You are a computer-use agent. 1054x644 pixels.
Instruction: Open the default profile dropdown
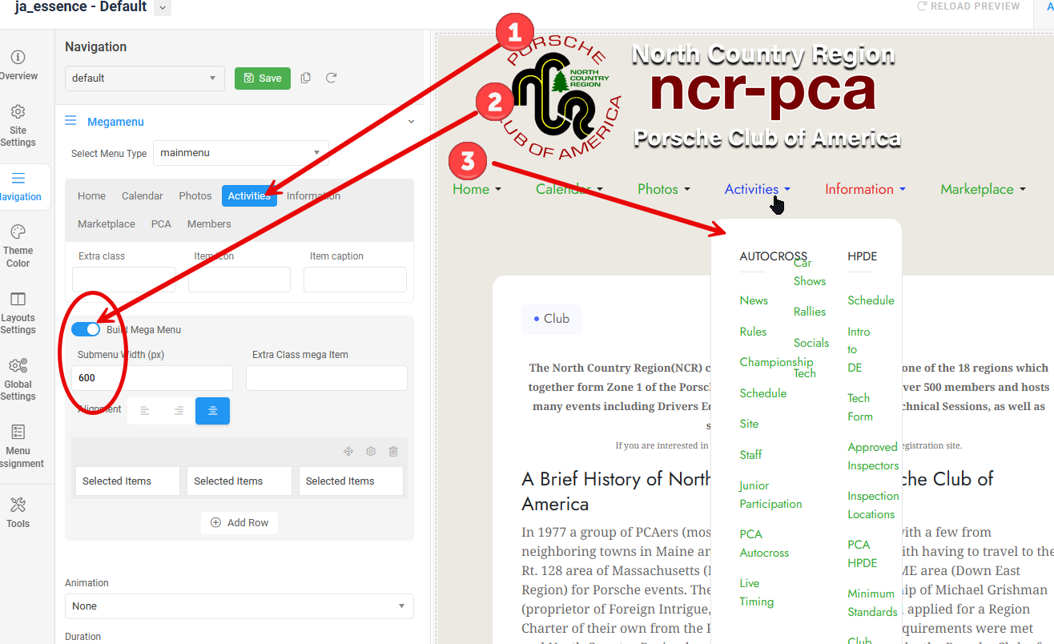(145, 78)
